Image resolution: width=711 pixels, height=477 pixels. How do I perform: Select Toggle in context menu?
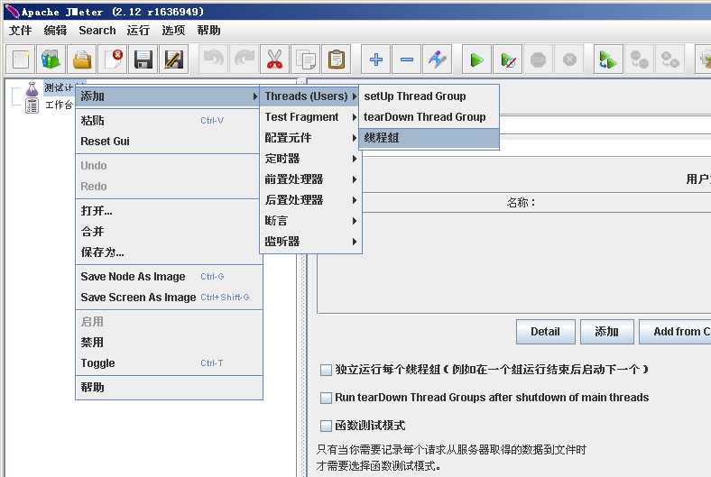tap(169, 363)
